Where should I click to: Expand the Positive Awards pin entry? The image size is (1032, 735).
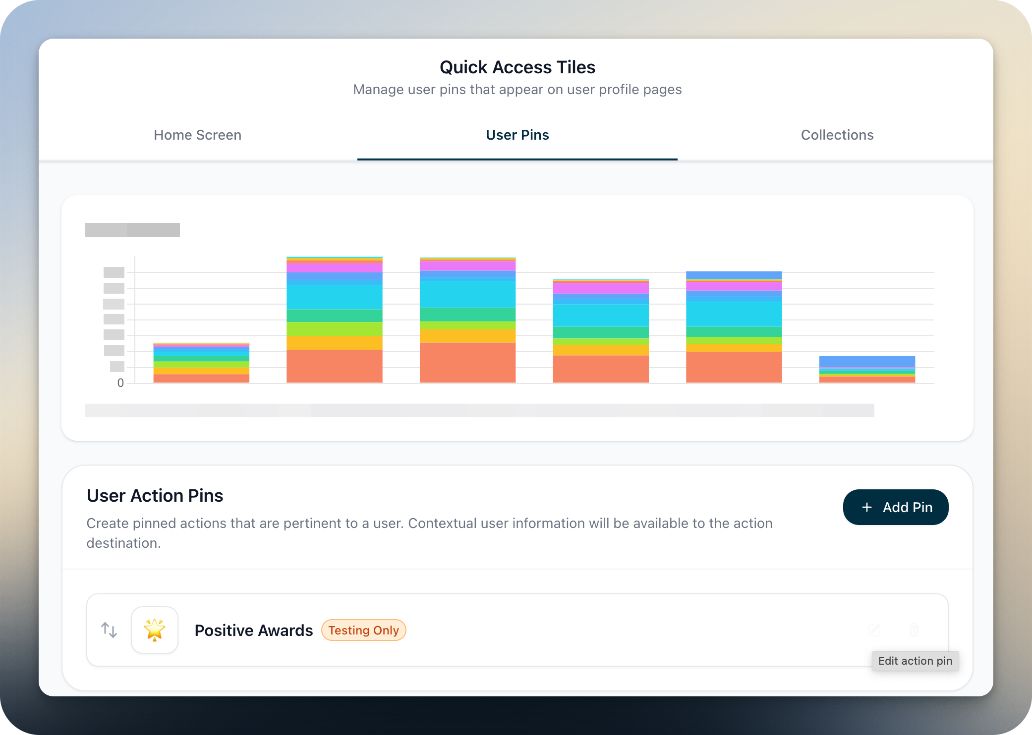pos(517,630)
